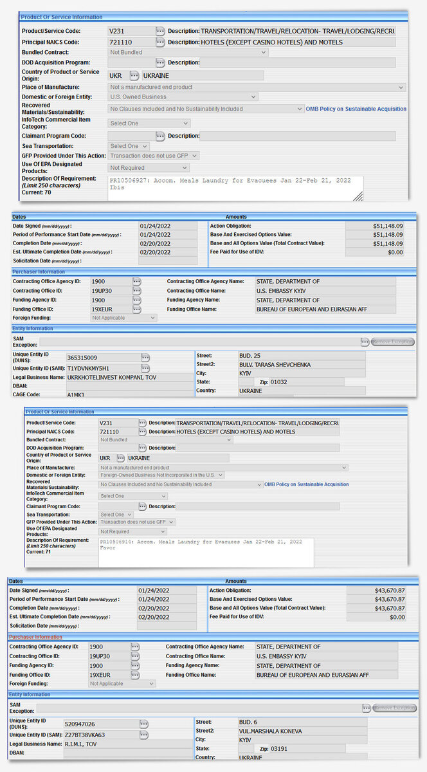Open Foreign-Owned Business Not Incorporated dropdown
Viewport: 427px width, 772px height.
(x=161, y=475)
